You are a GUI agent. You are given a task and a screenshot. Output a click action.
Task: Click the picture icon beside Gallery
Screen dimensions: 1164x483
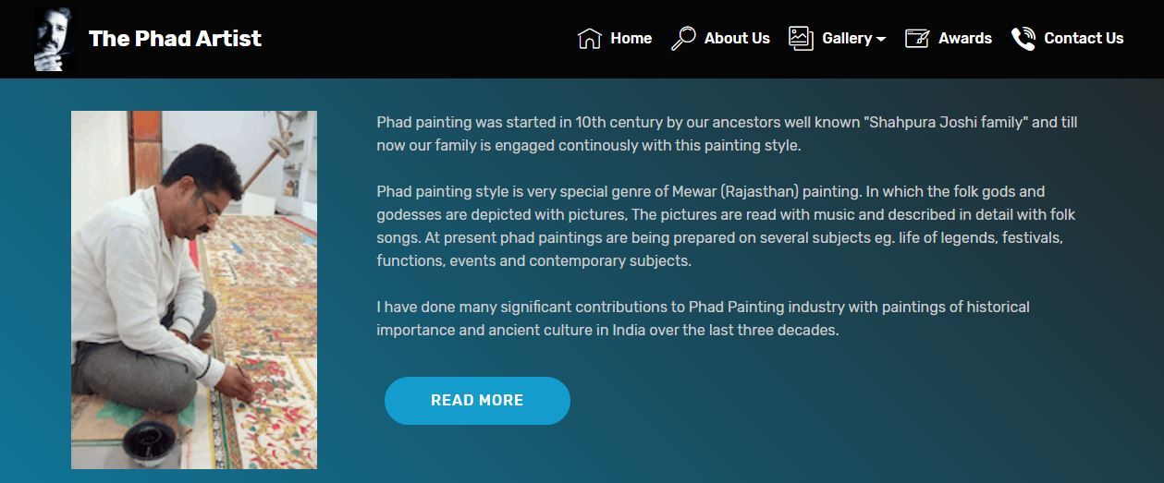pos(801,38)
